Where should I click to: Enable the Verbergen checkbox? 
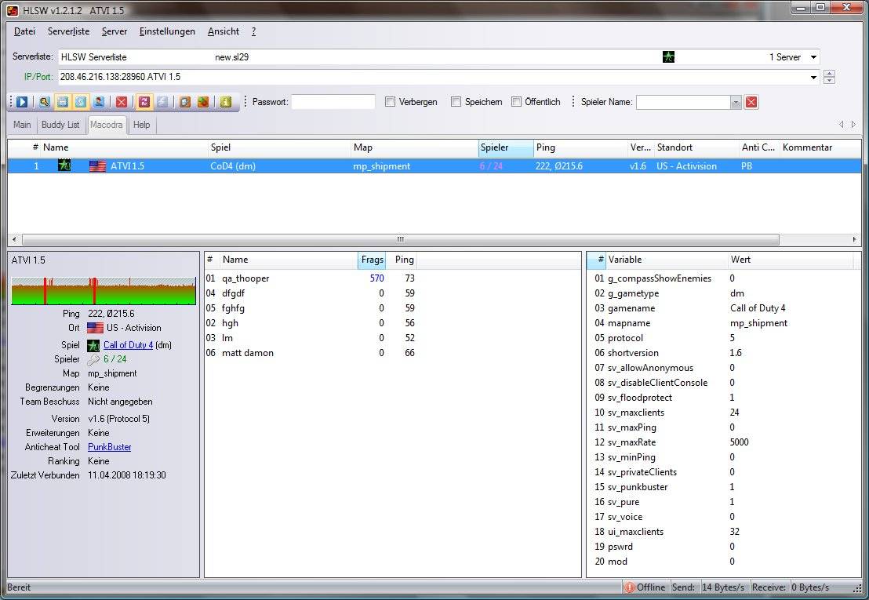tap(391, 102)
